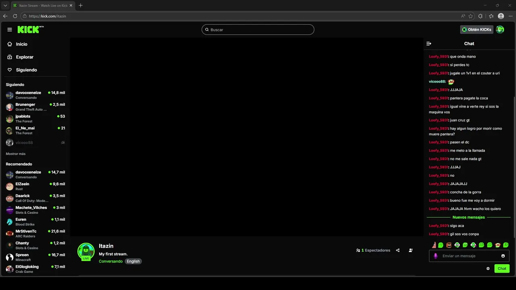Click chat message 'pasen el dc'

pyautogui.click(x=460, y=142)
